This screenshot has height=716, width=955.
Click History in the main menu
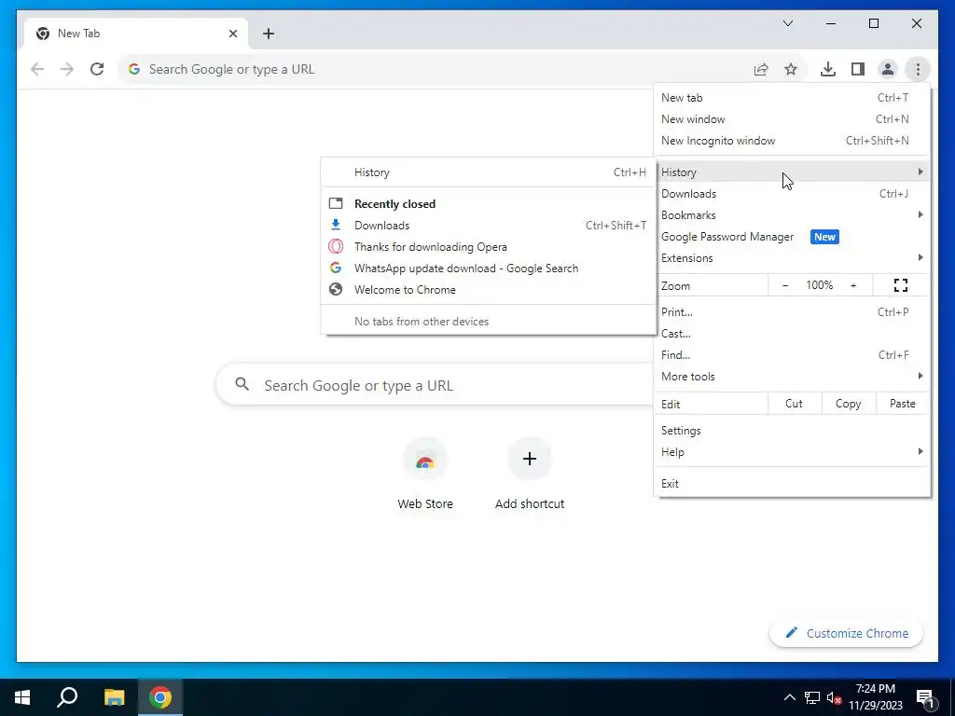coord(792,172)
